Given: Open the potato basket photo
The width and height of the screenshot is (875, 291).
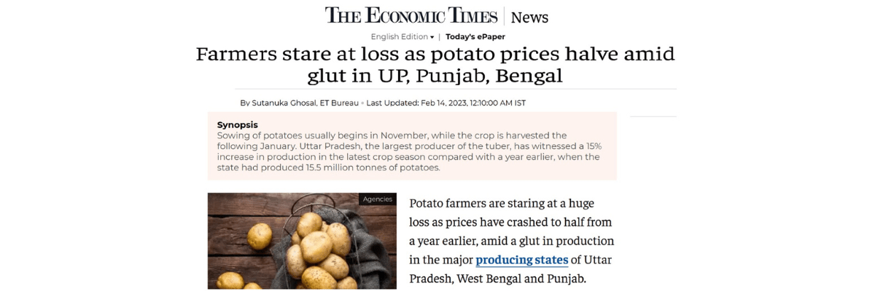Looking at the screenshot, I should click(x=302, y=241).
